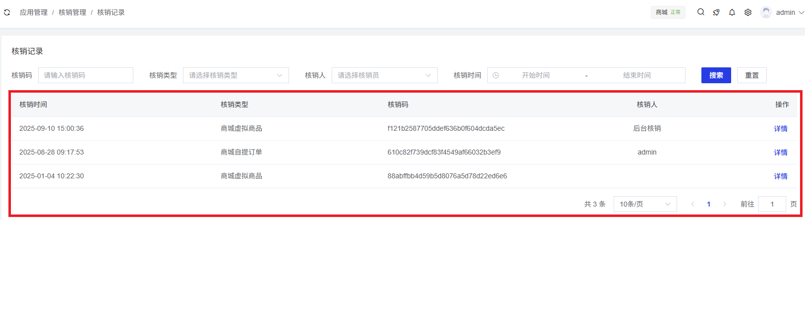Click the 开始时间 date input
Image resolution: width=805 pixels, height=321 pixels.
click(535, 75)
